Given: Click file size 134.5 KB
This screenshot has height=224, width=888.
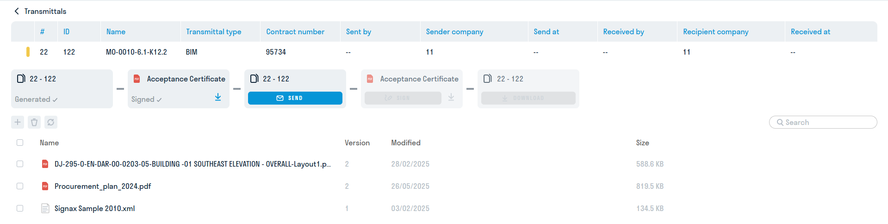Looking at the screenshot, I should pyautogui.click(x=650, y=208).
